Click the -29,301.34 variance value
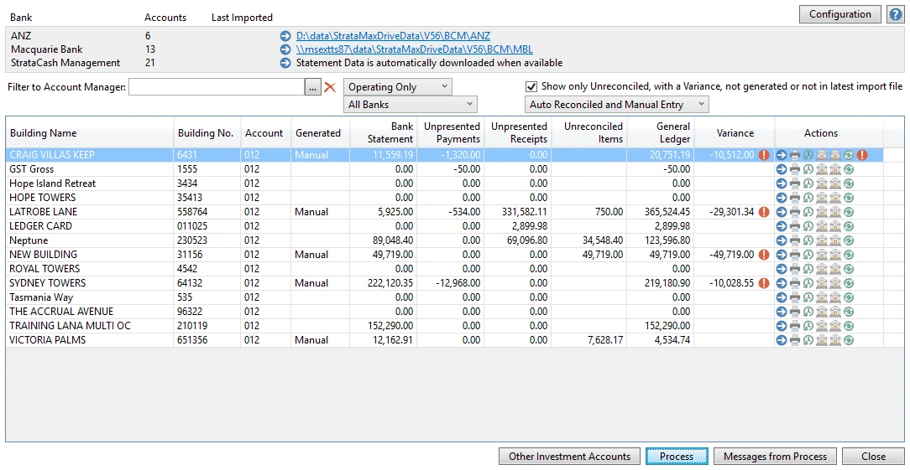Viewport: 910px width, 470px height. [731, 212]
